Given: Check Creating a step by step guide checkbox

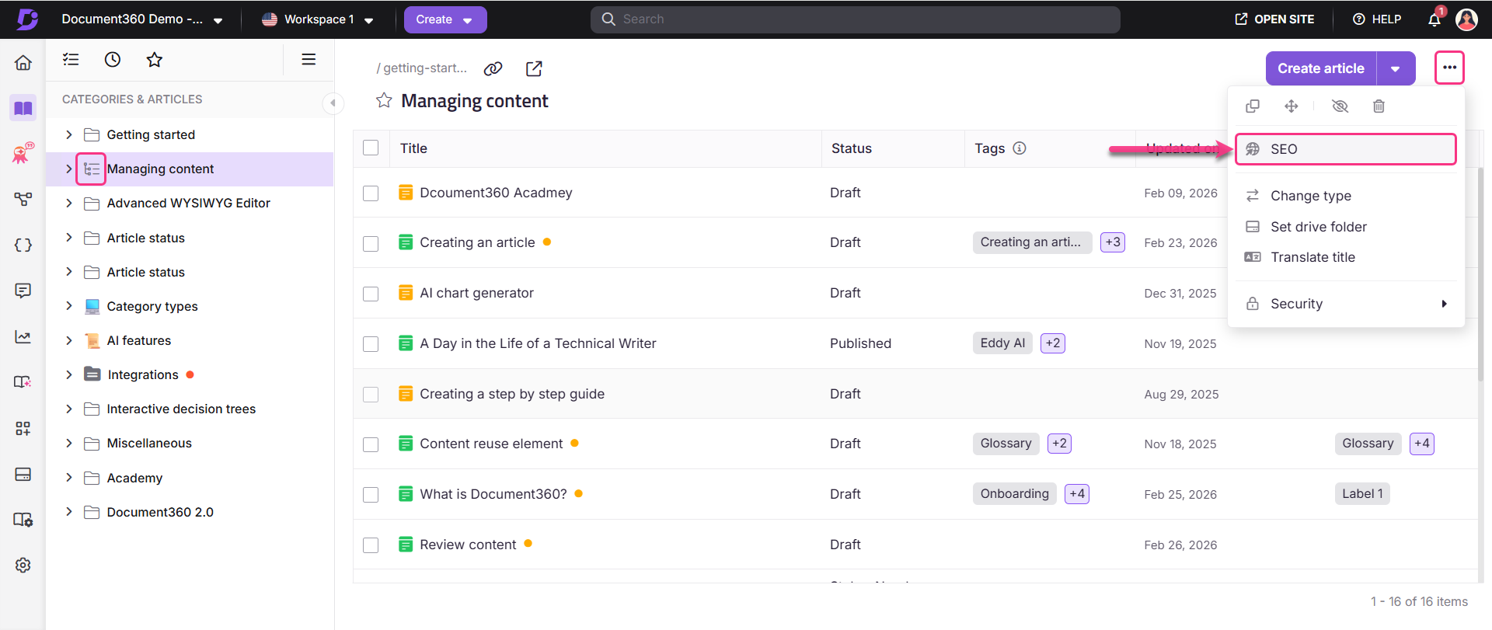Looking at the screenshot, I should click(x=371, y=394).
